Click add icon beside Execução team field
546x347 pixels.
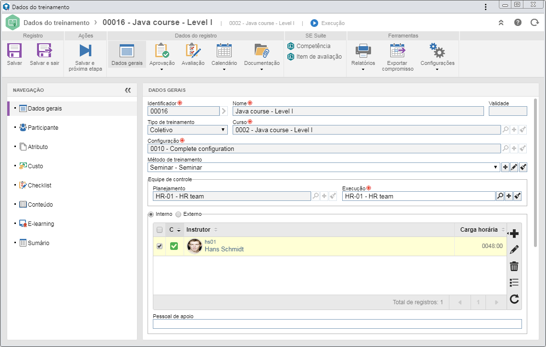point(509,196)
